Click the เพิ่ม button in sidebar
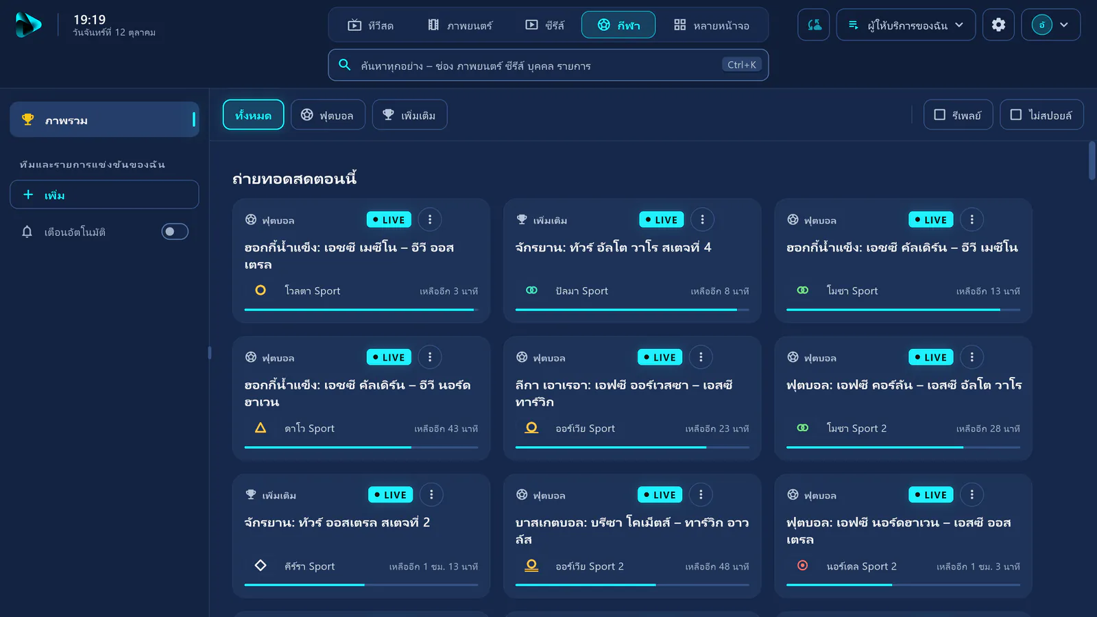Viewport: 1097px width, 617px height. click(104, 195)
